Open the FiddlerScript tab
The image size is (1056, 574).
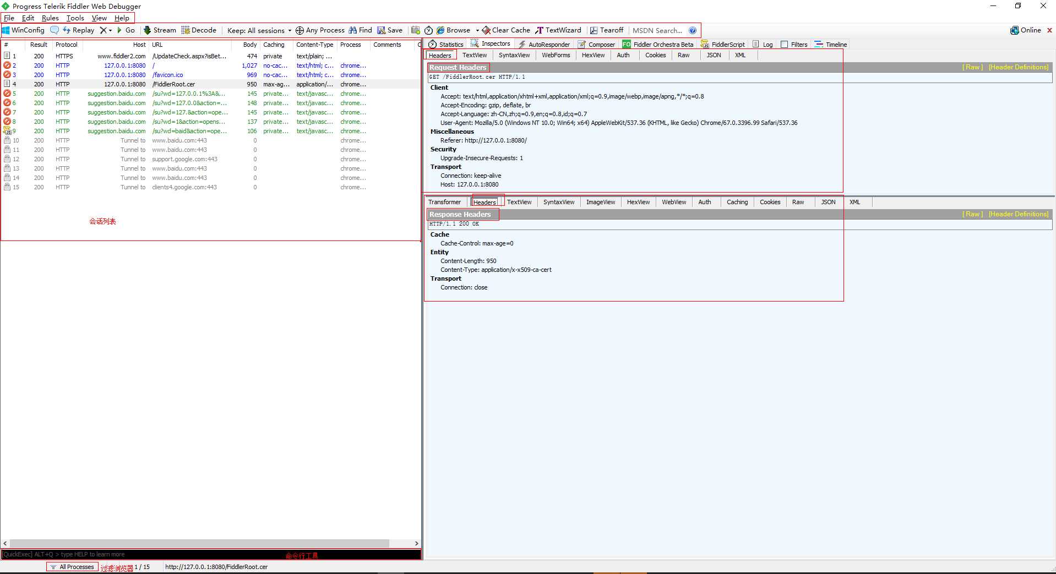(x=723, y=45)
